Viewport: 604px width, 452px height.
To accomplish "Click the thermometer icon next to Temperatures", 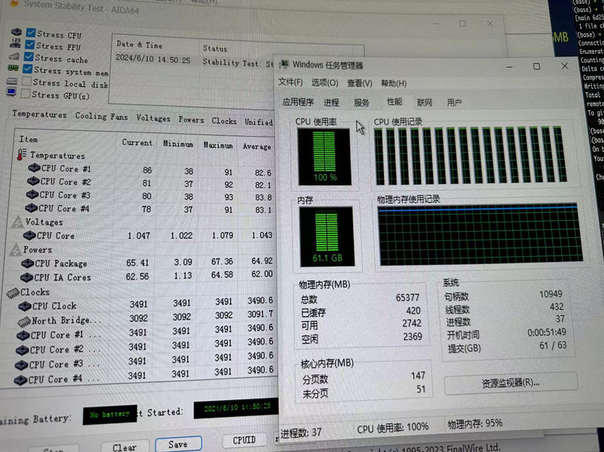I will [22, 154].
